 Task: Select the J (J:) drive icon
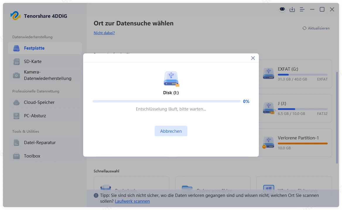(x=269, y=108)
